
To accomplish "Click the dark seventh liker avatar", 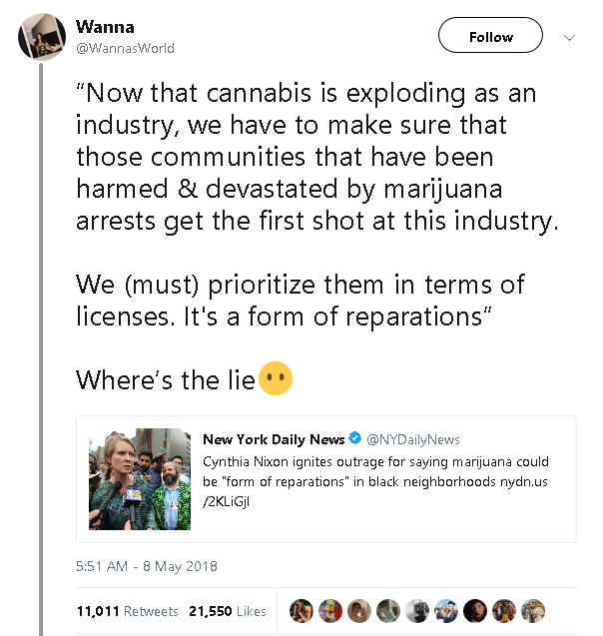I will pos(475,611).
